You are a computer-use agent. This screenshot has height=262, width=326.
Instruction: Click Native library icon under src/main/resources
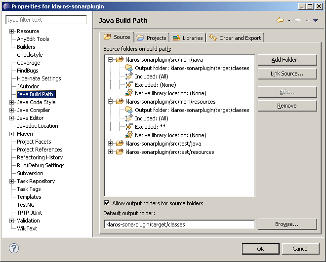129,135
